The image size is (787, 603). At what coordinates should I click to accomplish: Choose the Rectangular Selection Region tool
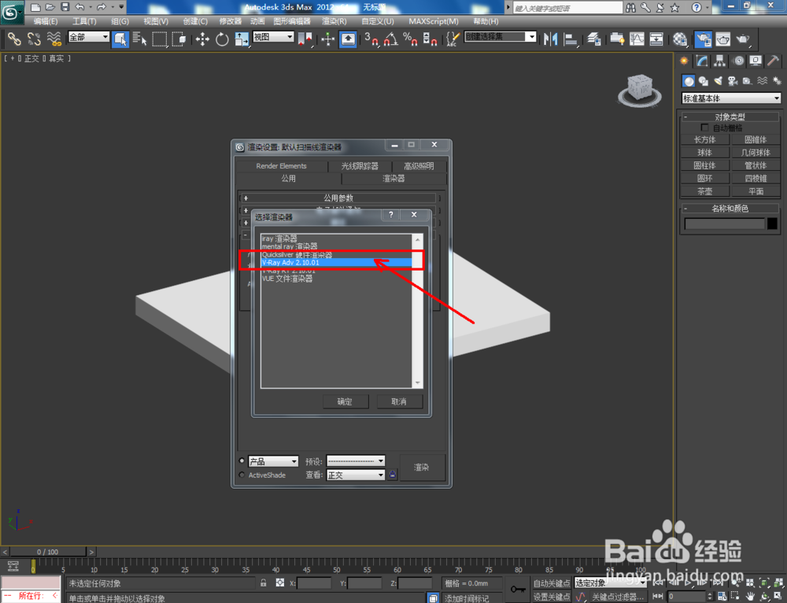pyautogui.click(x=160, y=39)
